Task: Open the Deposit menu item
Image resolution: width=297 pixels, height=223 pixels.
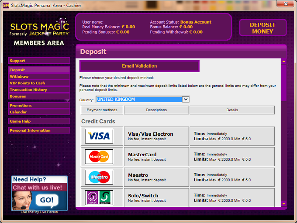Action: tap(39, 70)
